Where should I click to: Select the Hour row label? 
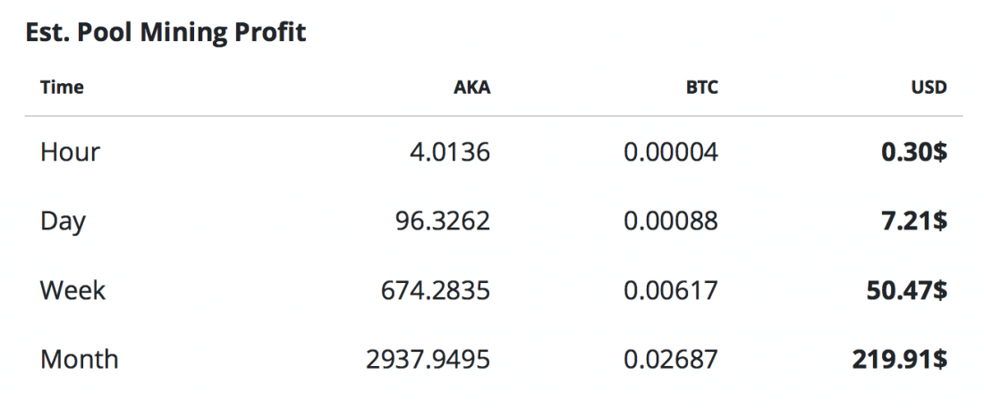(x=70, y=152)
